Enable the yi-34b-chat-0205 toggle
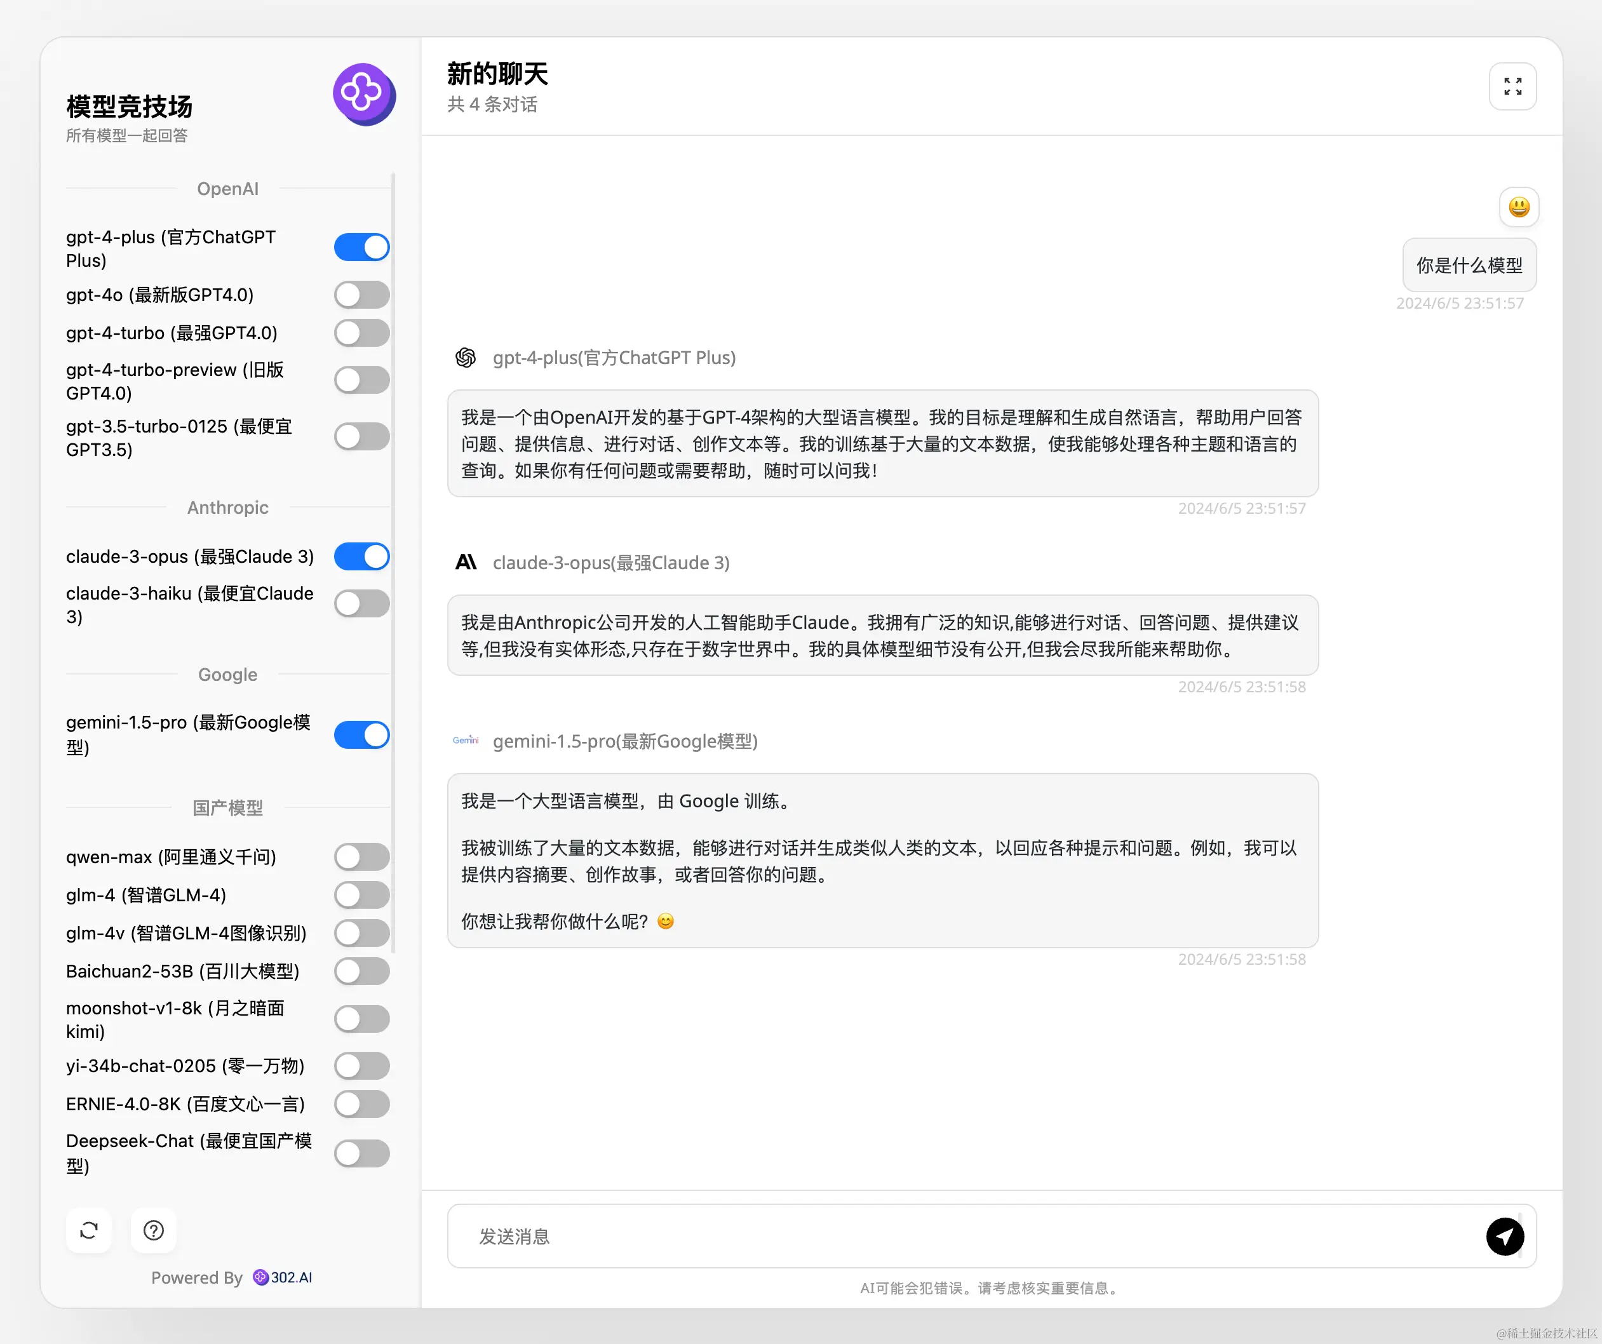The image size is (1602, 1344). tap(361, 1066)
